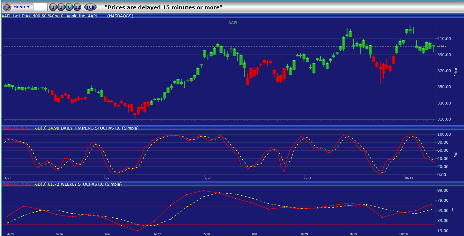
Task: Select the 1 month timeframe button
Action: (53, 7)
